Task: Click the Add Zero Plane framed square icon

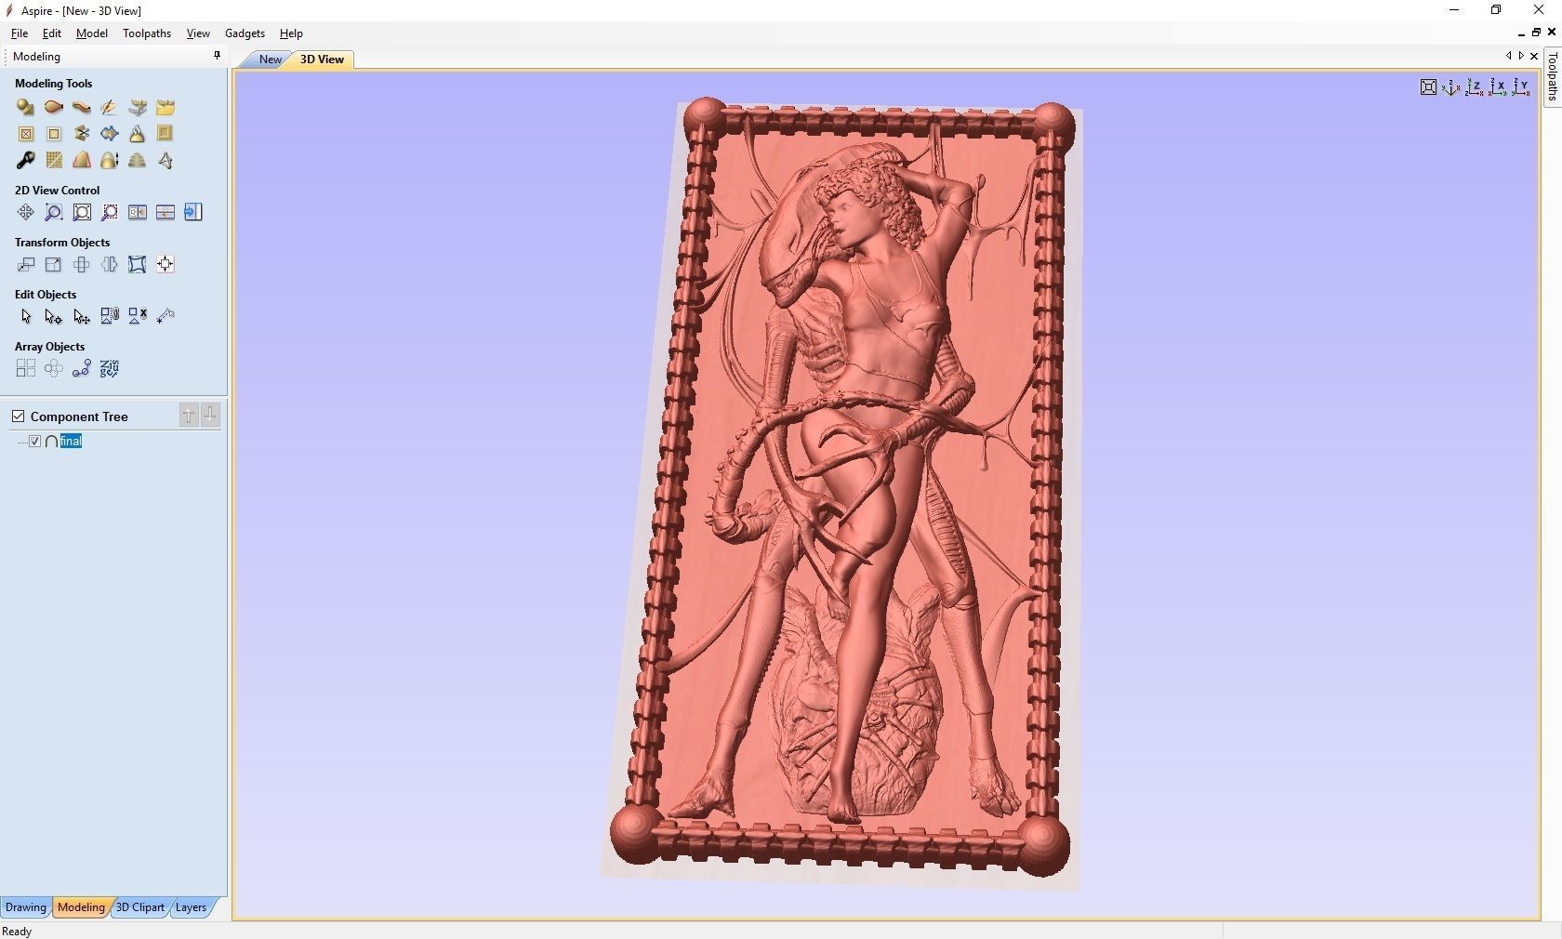Action: pyautogui.click(x=165, y=134)
